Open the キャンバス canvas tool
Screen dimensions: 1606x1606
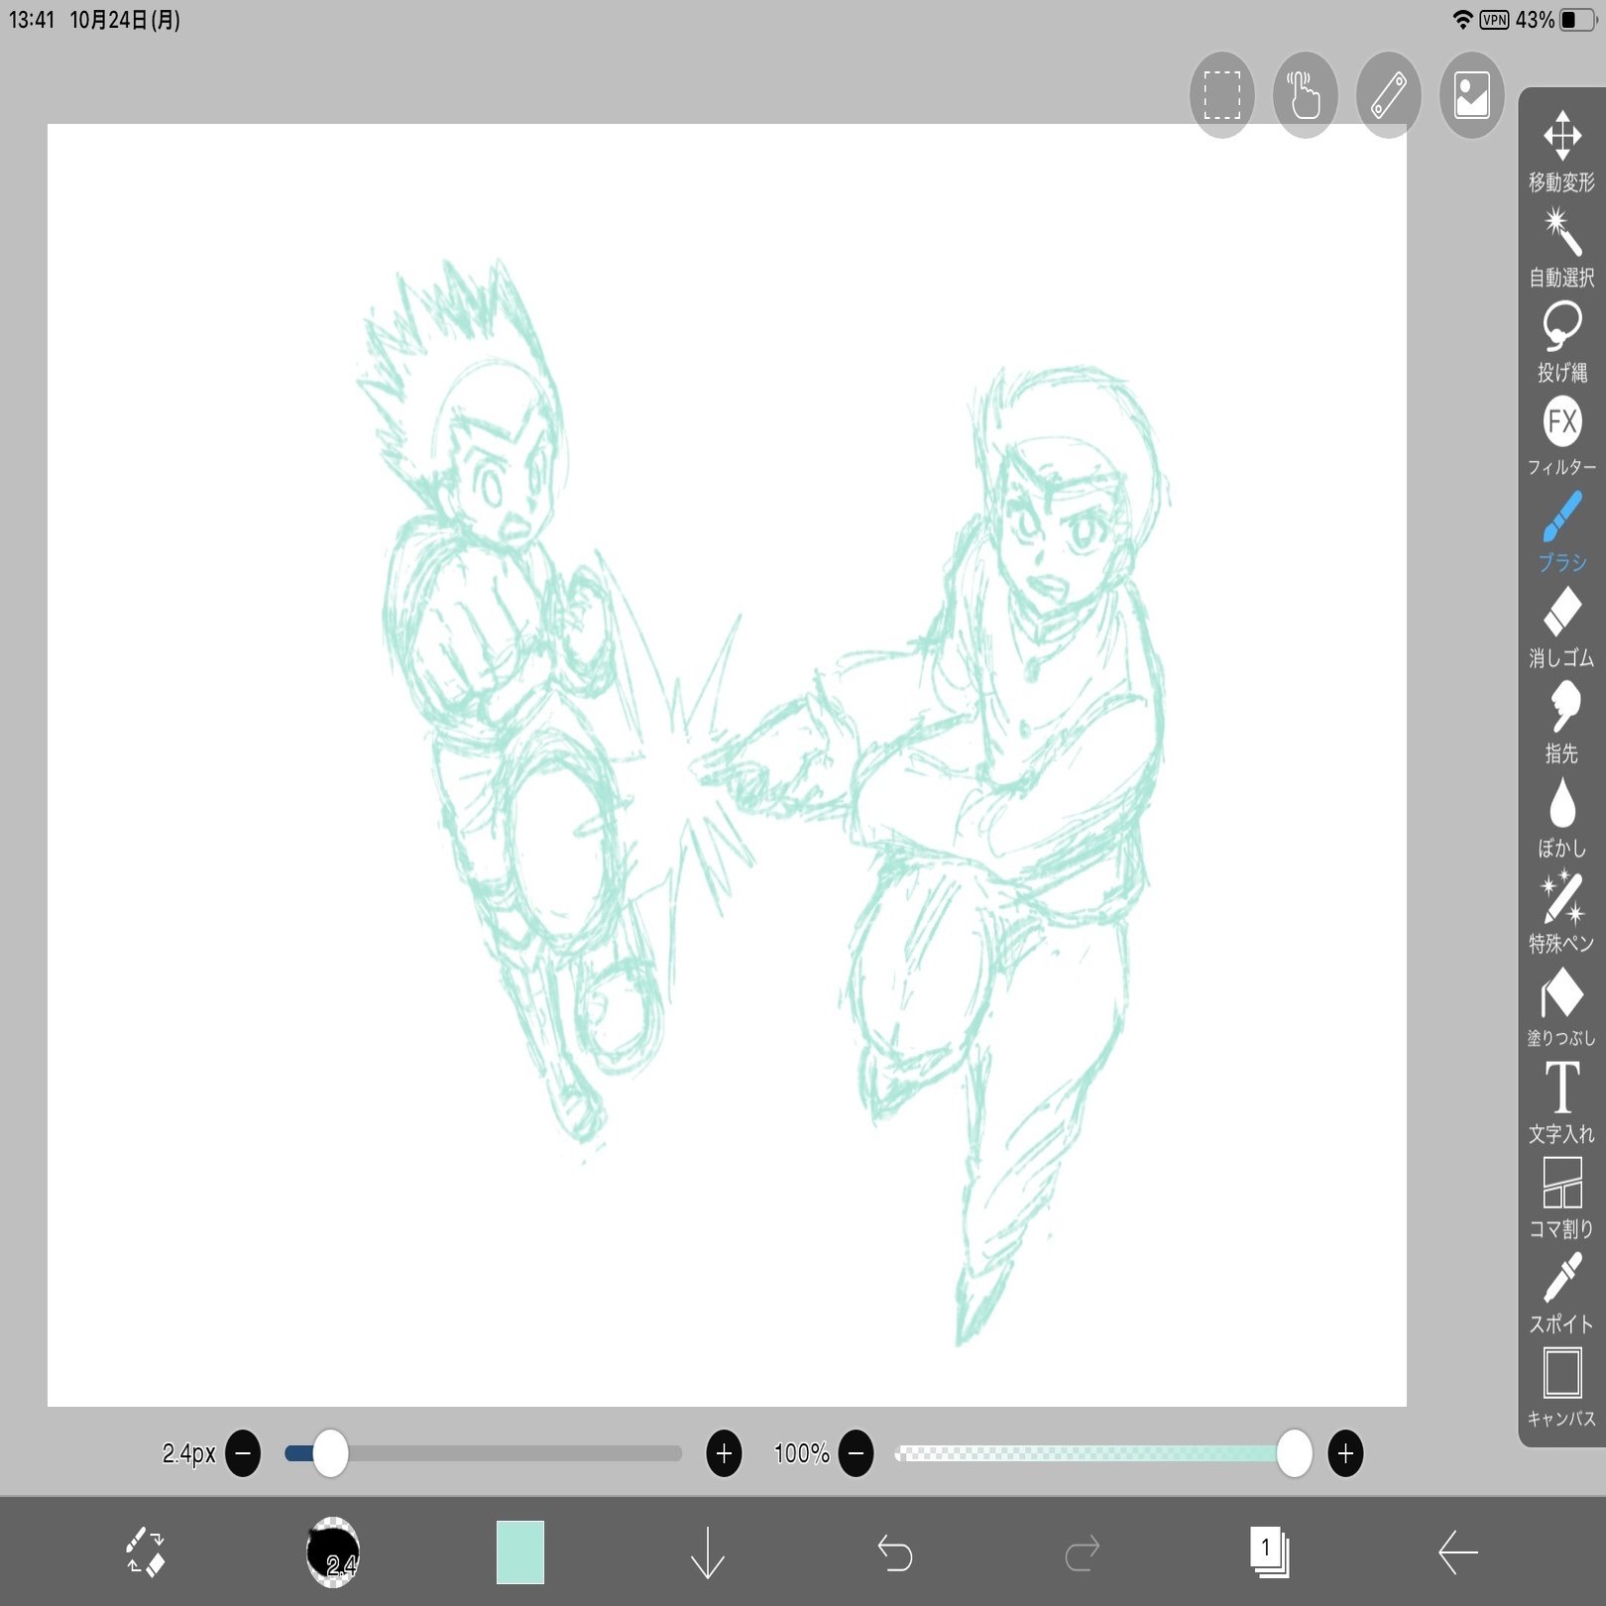tap(1561, 1388)
